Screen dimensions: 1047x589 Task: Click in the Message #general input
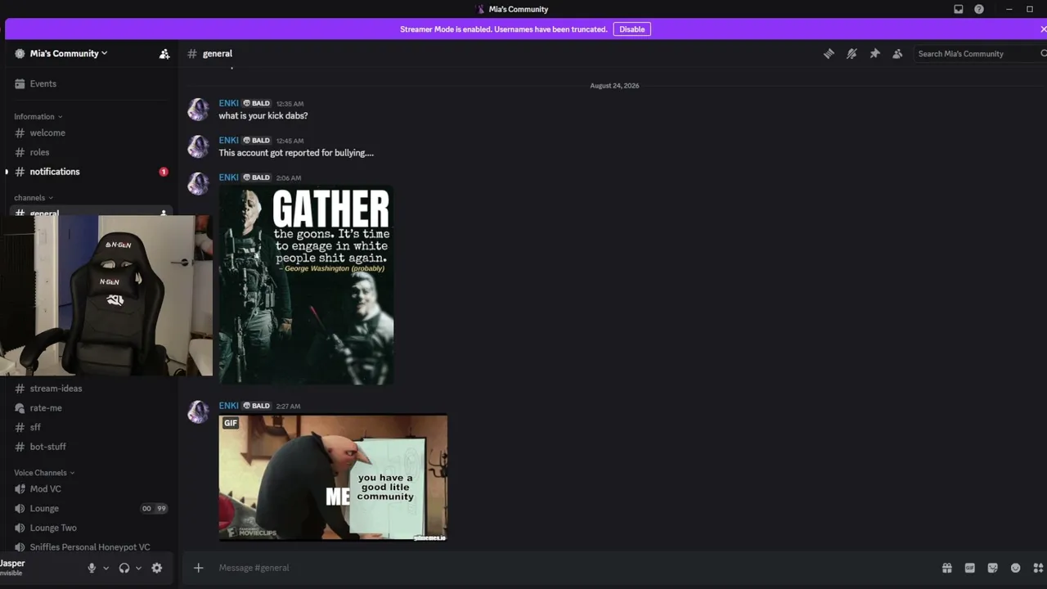pos(573,568)
